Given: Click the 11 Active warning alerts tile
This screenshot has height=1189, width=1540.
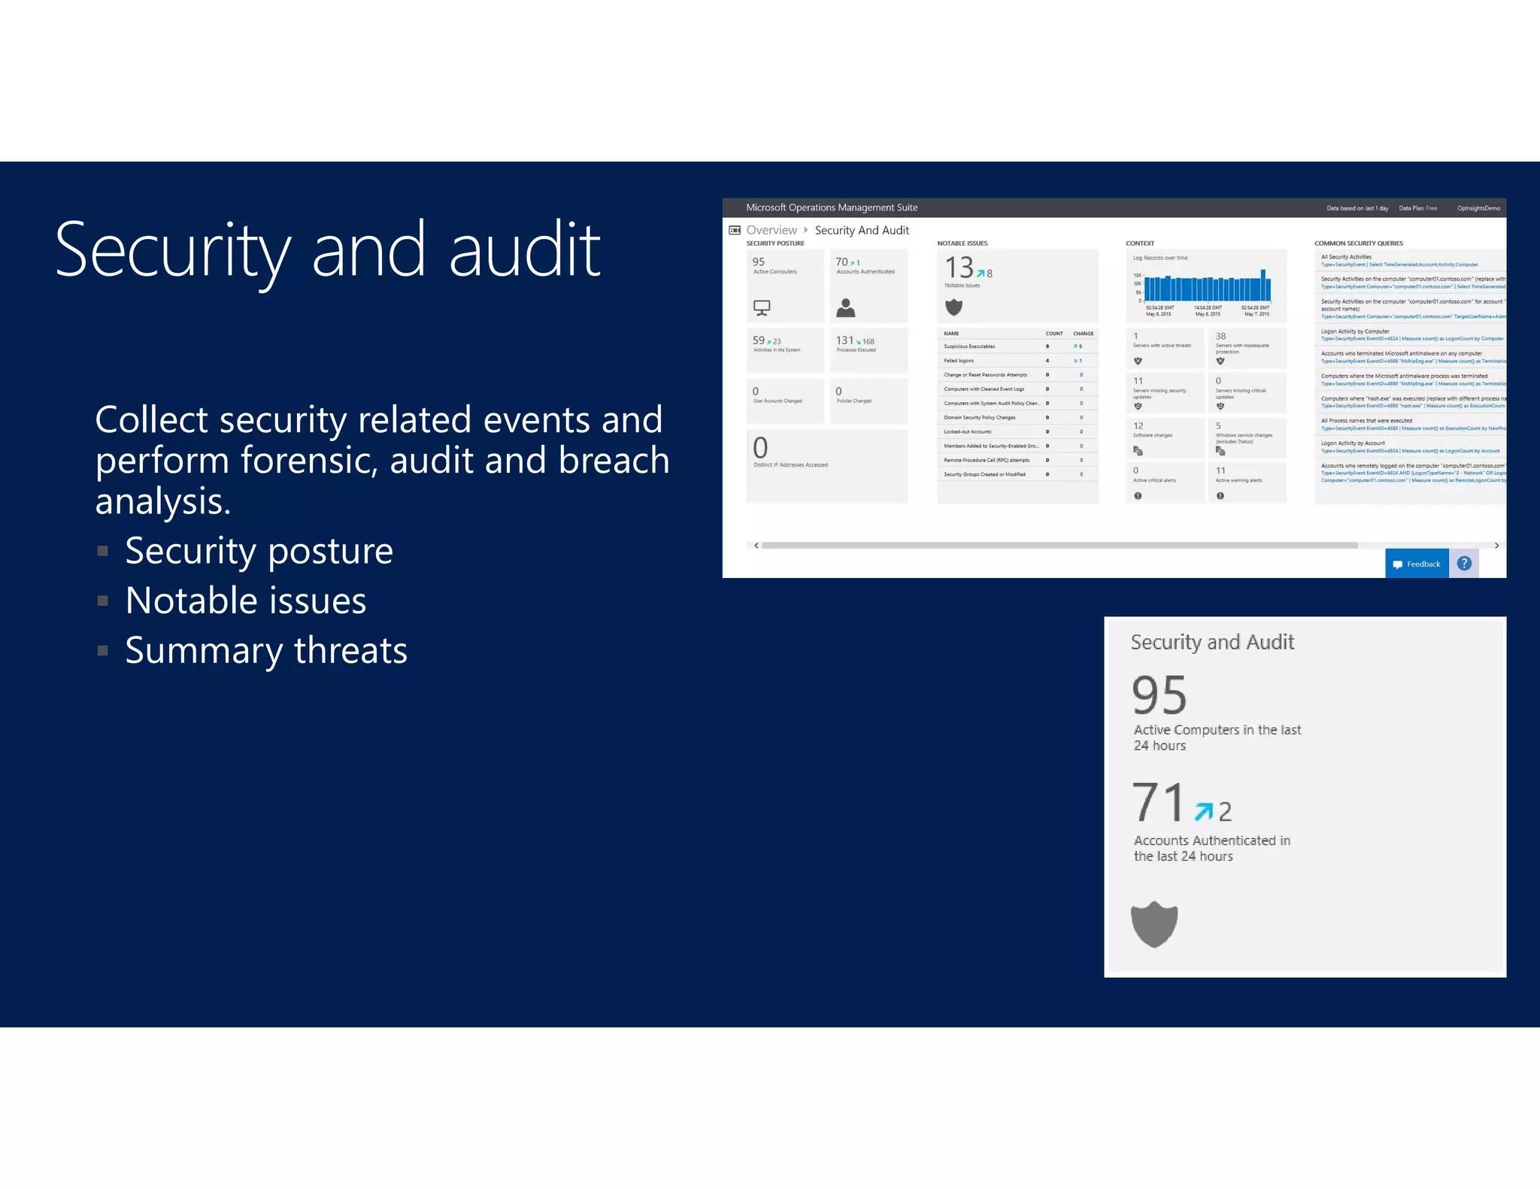Looking at the screenshot, I should coord(1247,483).
